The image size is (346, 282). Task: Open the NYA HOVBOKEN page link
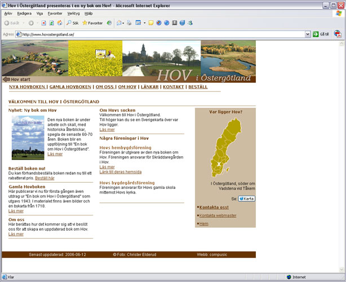click(x=27, y=87)
